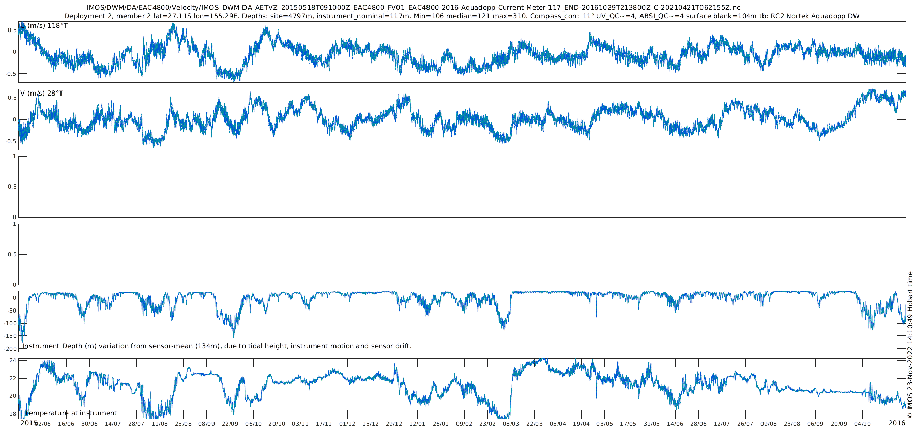Click the '23/02' date tick
Screen dimensions: 915x432
(487, 424)
